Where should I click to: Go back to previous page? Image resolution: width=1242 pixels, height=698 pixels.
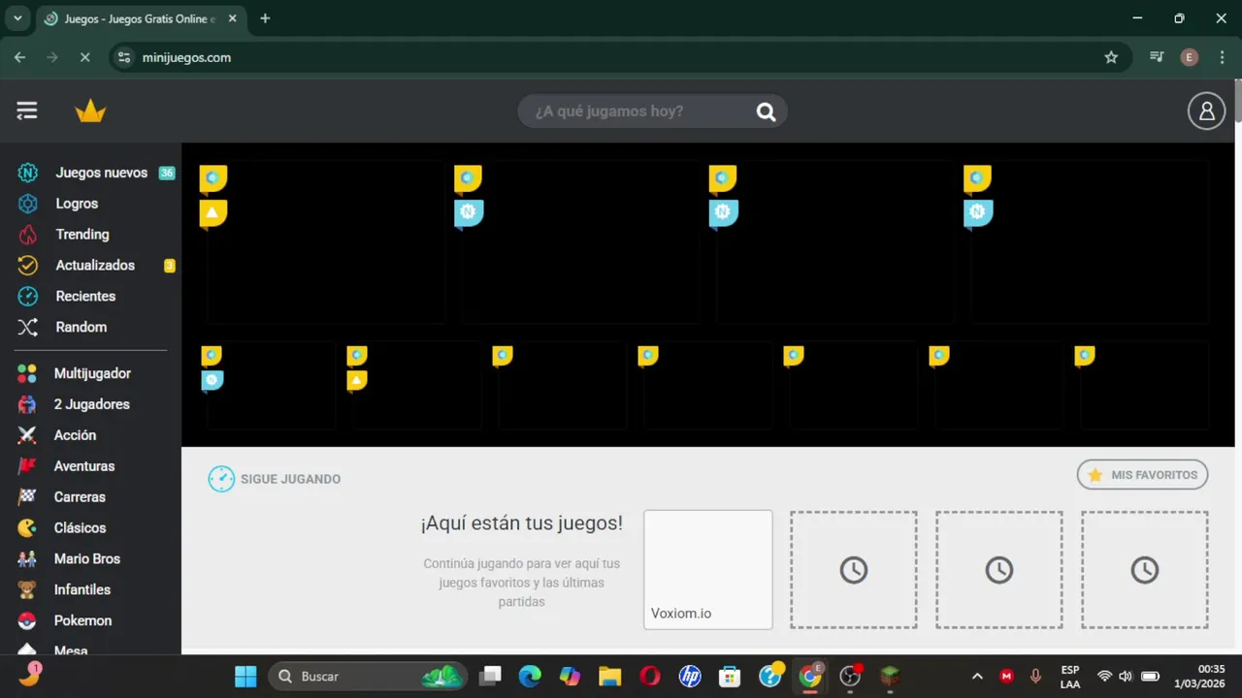pos(19,57)
